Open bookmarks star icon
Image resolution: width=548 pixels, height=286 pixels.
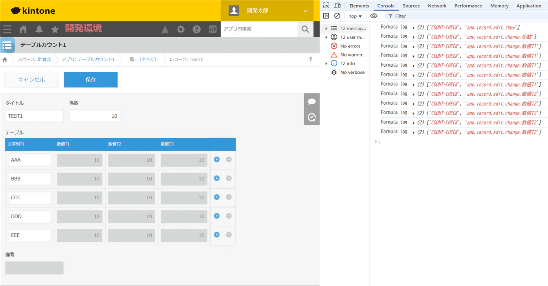click(55, 29)
